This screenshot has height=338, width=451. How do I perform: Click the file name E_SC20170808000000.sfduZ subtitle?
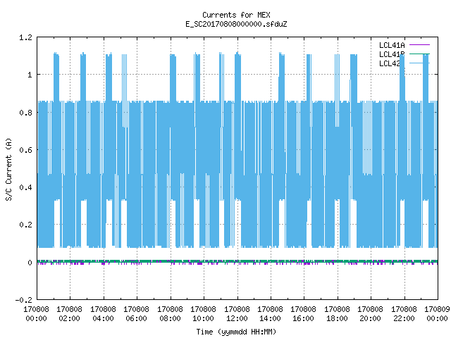point(236,24)
